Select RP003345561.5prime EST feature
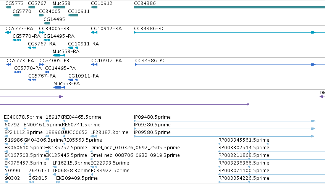This screenshot has height=184, width=325. click(x=272, y=144)
